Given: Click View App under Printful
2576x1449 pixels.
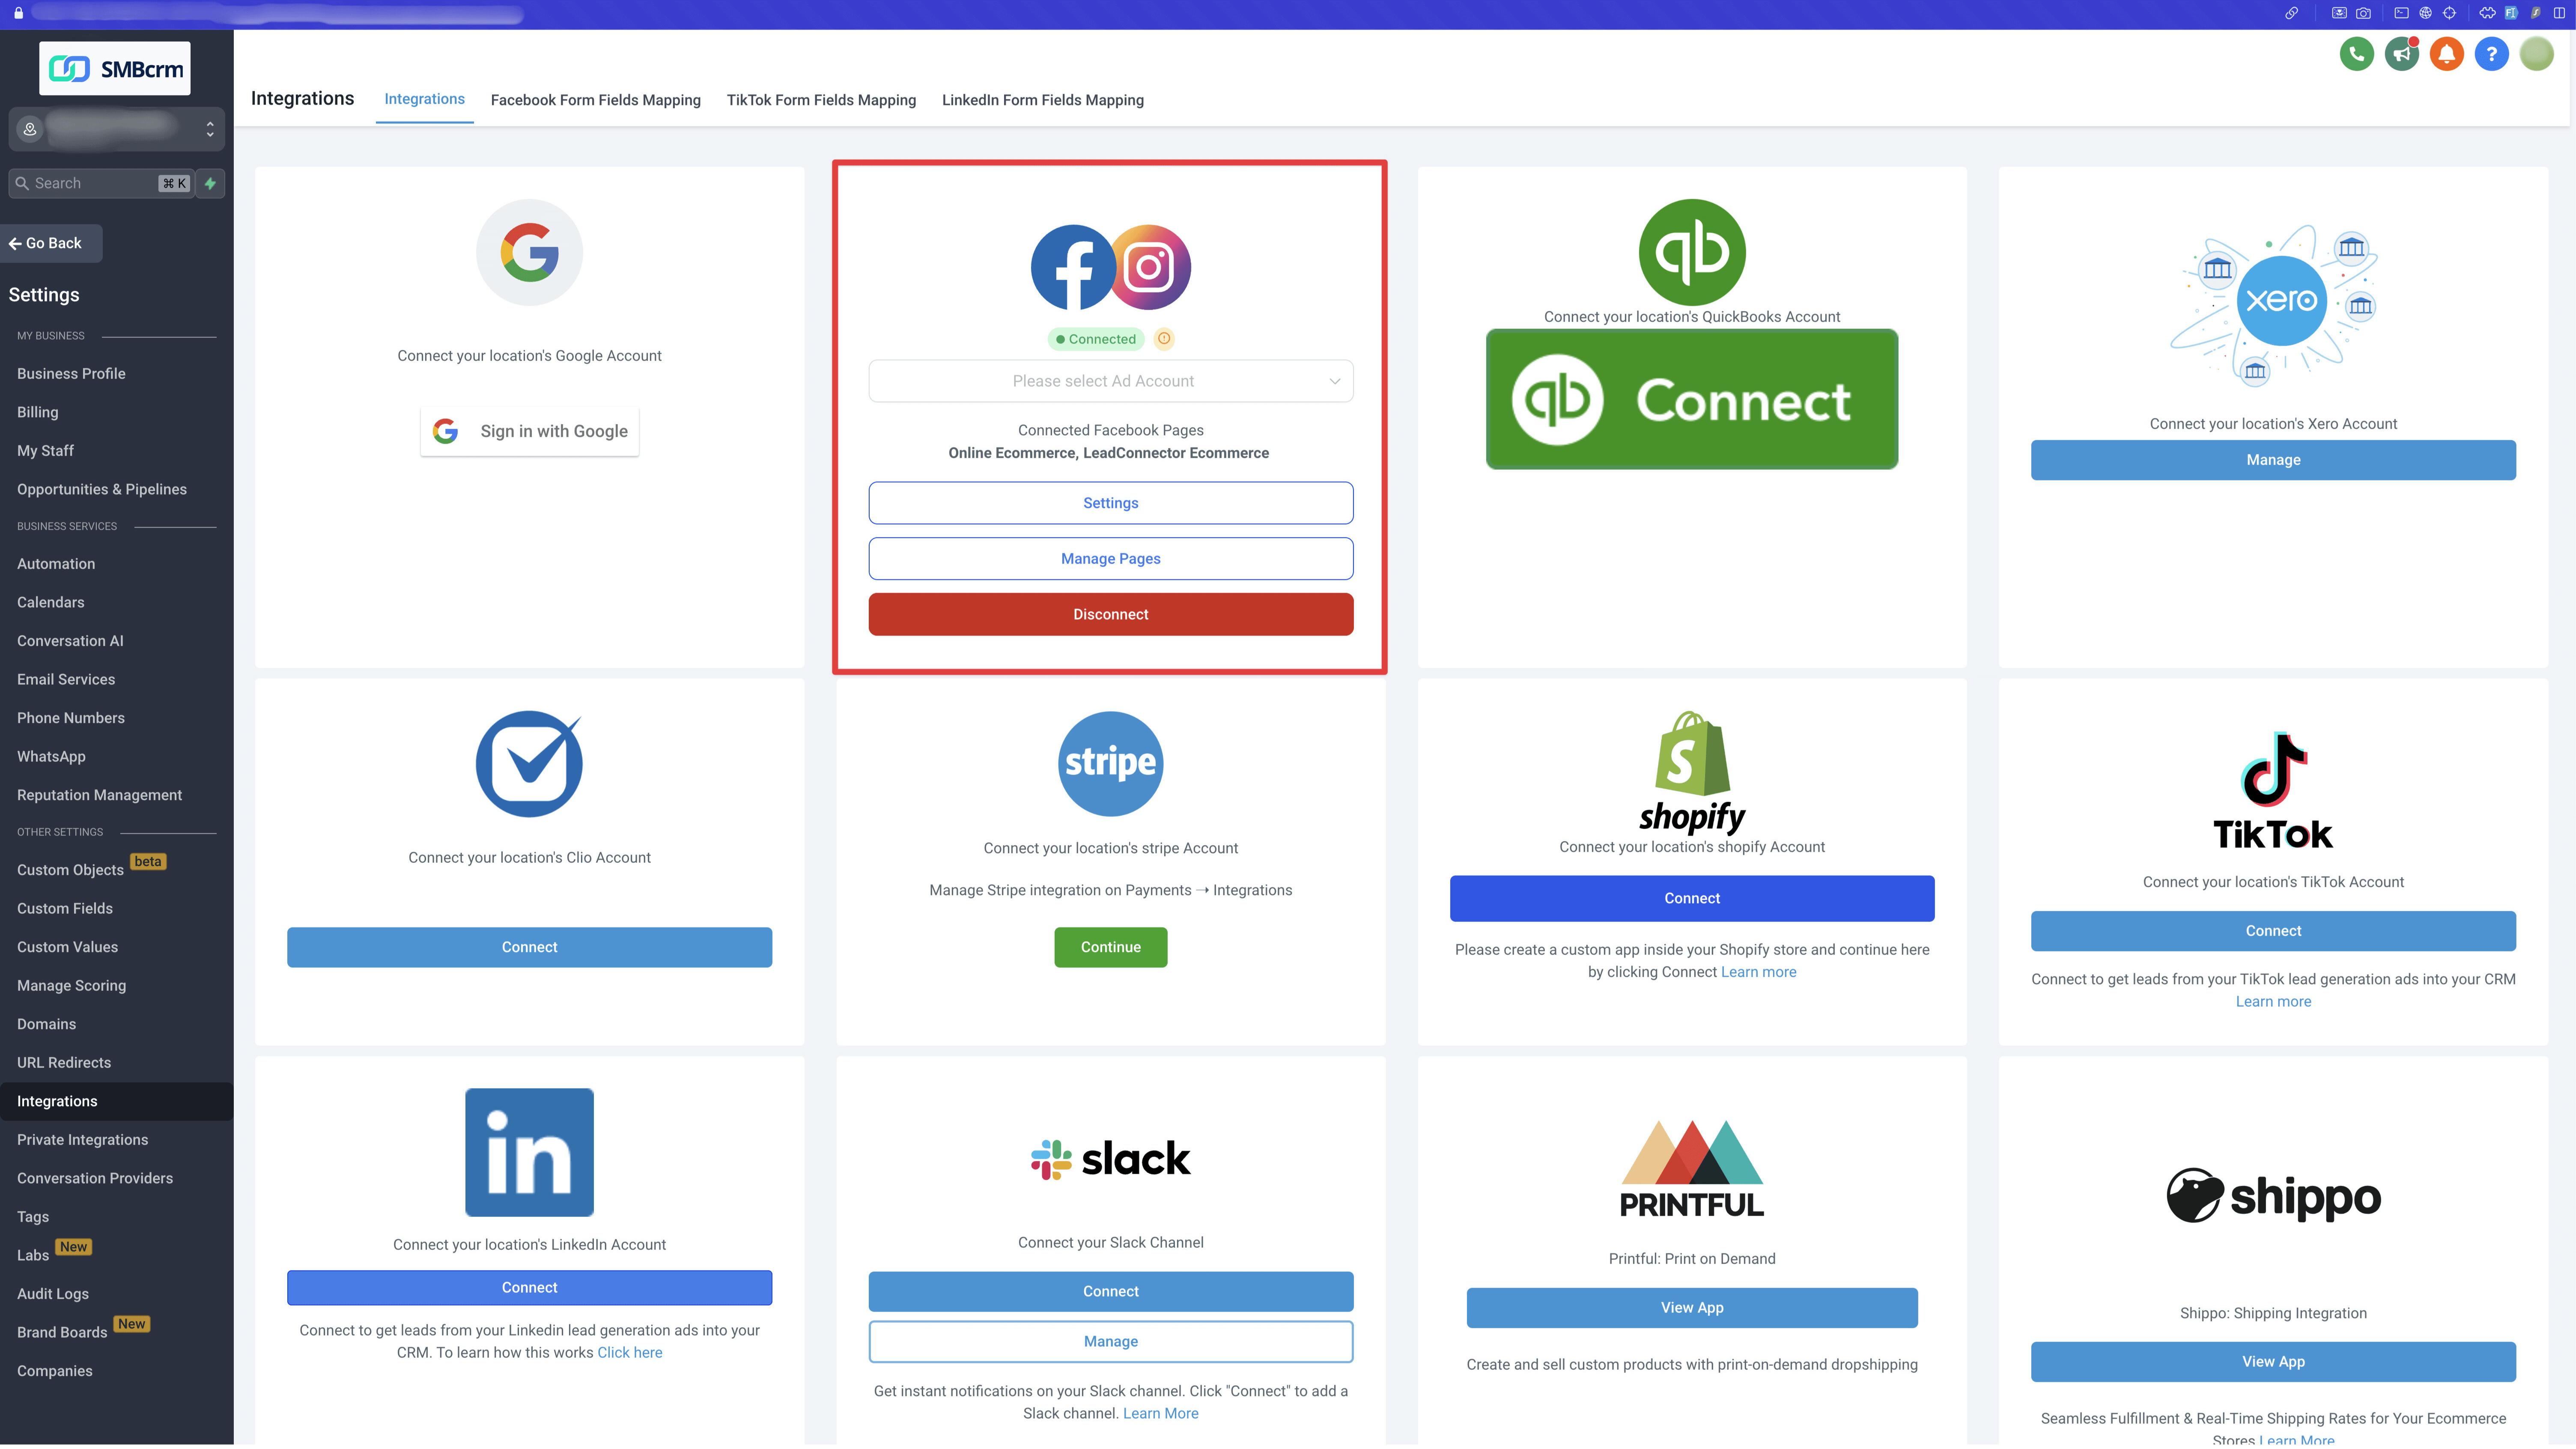Looking at the screenshot, I should pyautogui.click(x=1692, y=1308).
